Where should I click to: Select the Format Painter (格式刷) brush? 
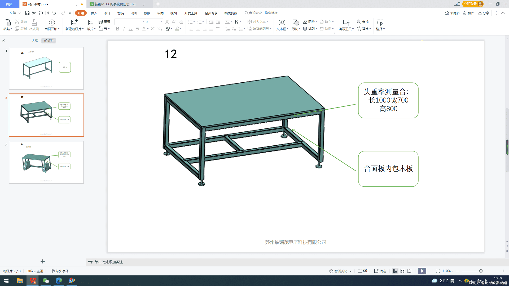(x=34, y=25)
